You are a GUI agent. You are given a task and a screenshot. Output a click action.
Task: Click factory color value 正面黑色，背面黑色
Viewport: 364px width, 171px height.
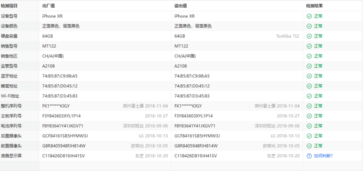pyautogui.click(x=61, y=26)
